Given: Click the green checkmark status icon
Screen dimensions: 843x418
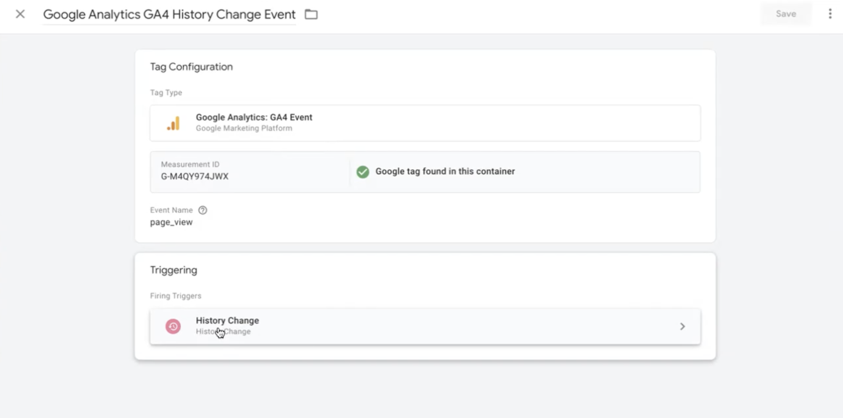Looking at the screenshot, I should (x=363, y=172).
